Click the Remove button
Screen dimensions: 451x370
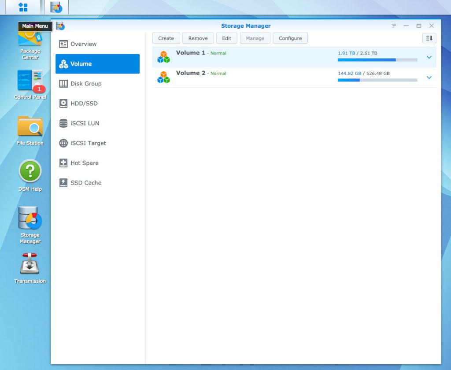(198, 38)
